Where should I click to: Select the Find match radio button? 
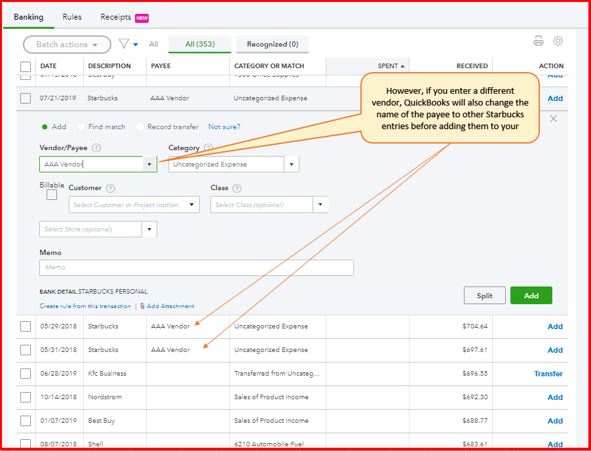pyautogui.click(x=81, y=127)
